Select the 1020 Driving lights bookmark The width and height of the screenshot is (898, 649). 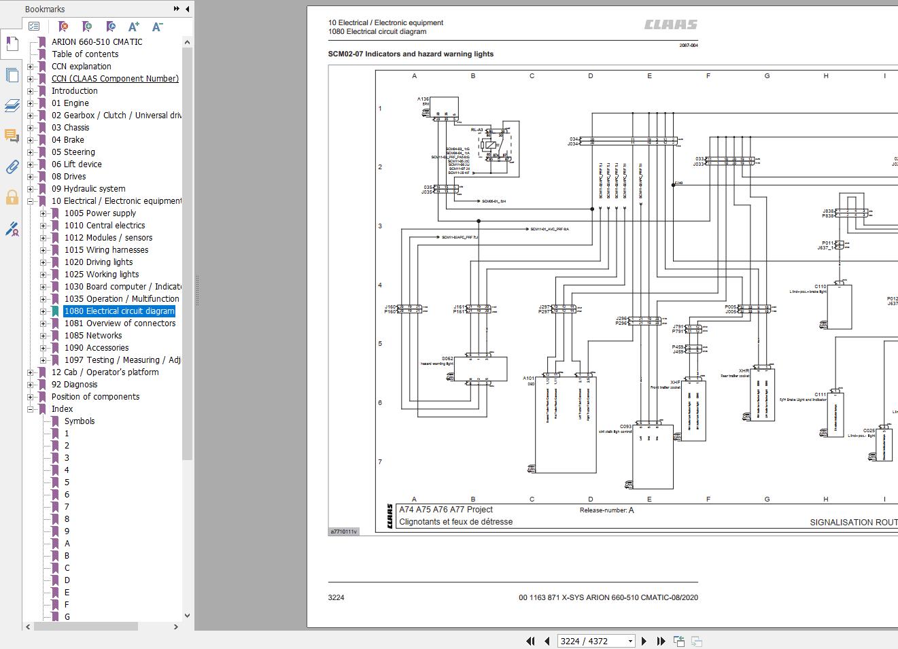[99, 262]
